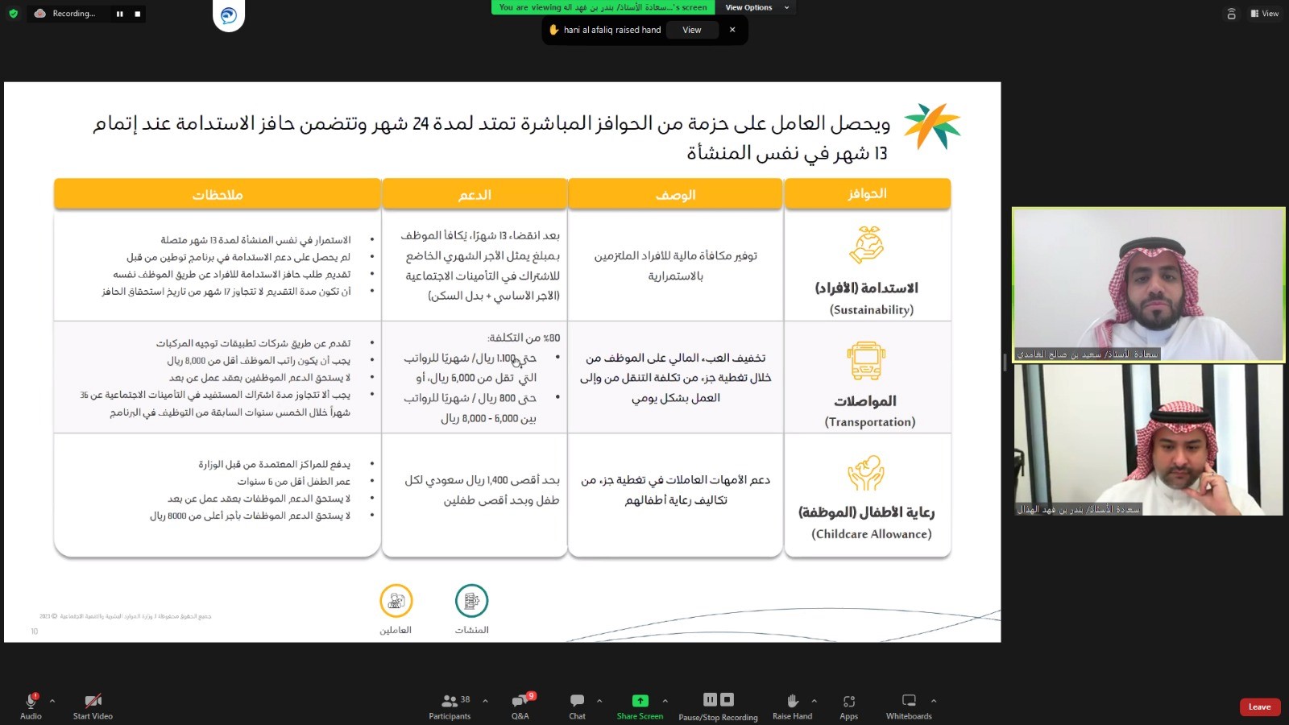
Task: Click the green encryption shield icon
Action: click(13, 14)
